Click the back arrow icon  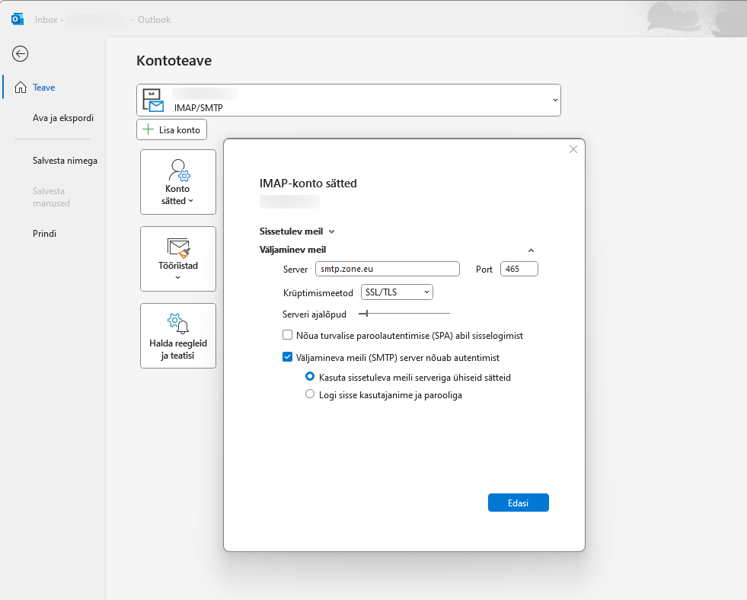click(x=21, y=53)
